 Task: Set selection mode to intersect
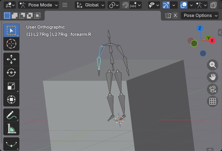[37, 16]
